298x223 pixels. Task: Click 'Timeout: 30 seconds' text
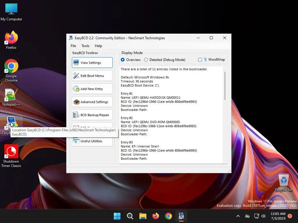137,81
